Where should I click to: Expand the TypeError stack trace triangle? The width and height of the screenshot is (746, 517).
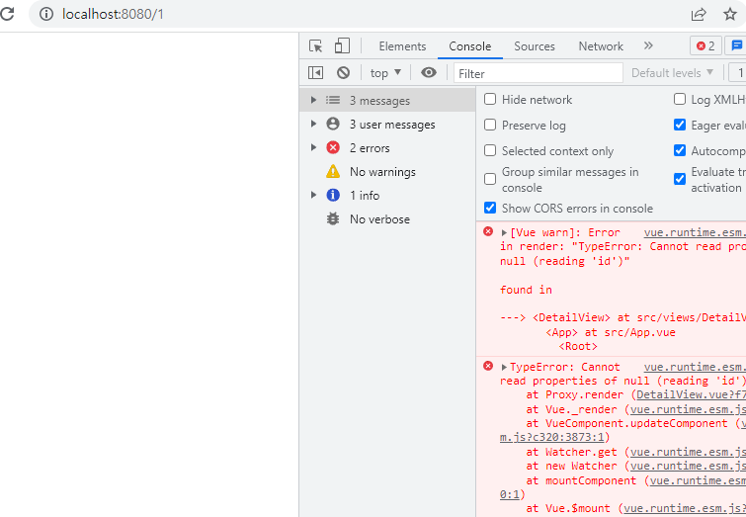click(x=504, y=367)
